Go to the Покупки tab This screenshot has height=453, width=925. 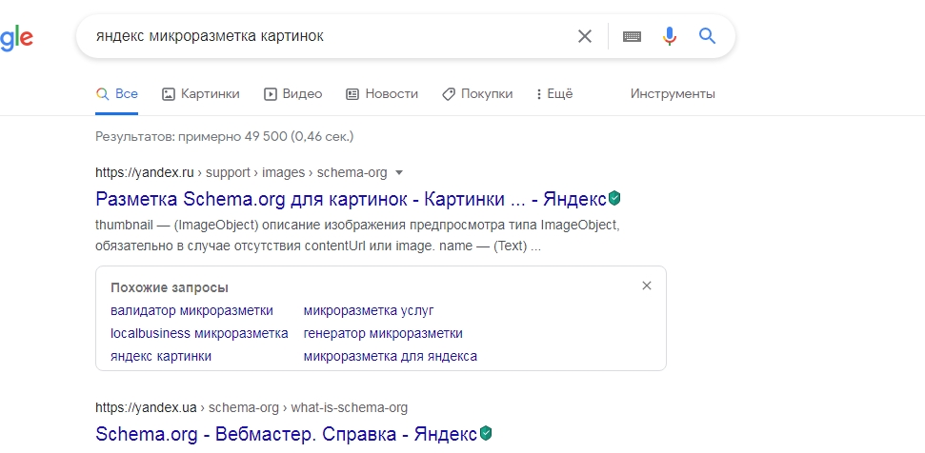[477, 93]
